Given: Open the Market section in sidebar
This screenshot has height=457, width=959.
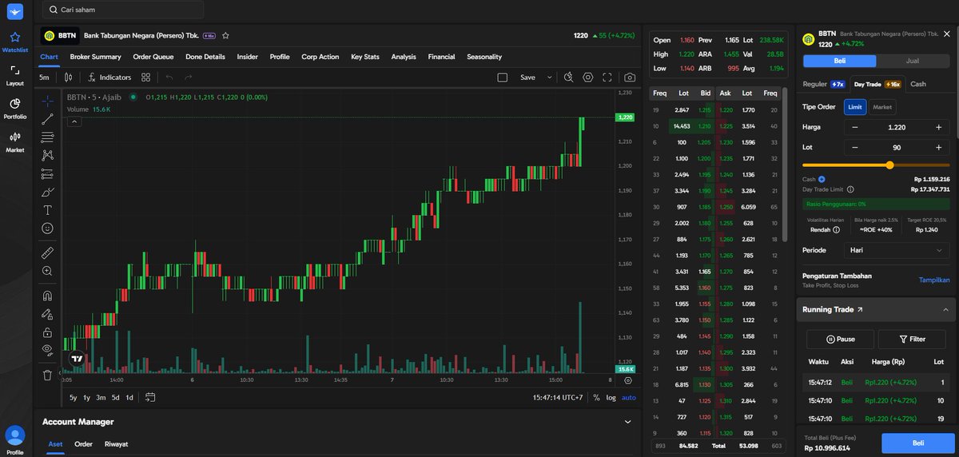Looking at the screenshot, I should [14, 141].
